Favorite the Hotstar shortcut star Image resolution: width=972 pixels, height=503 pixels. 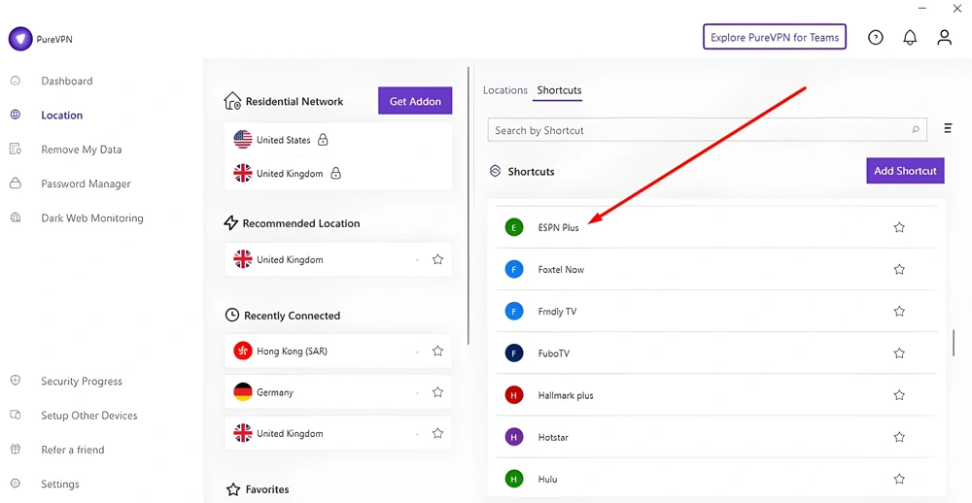[899, 437]
